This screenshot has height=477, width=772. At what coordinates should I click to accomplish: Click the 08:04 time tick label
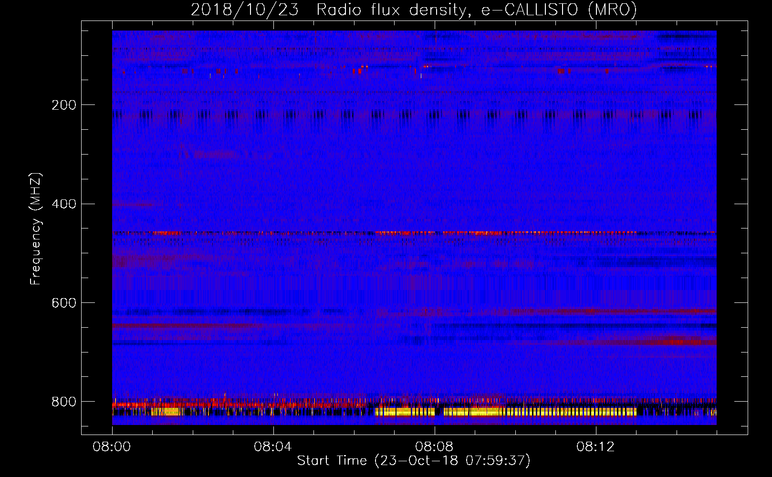(273, 447)
